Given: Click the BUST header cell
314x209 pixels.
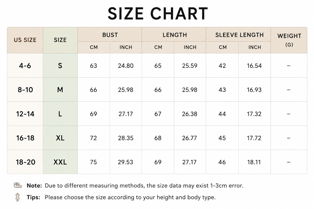Looking at the screenshot, I should [x=110, y=35].
